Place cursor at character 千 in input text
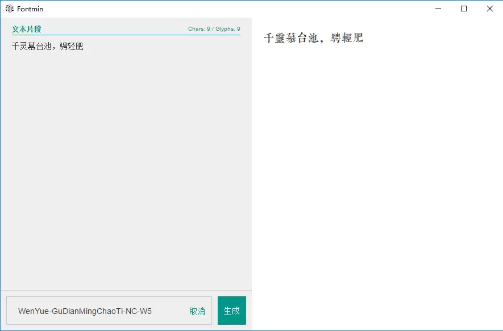Screen dimensions: 503x331 pos(15,47)
